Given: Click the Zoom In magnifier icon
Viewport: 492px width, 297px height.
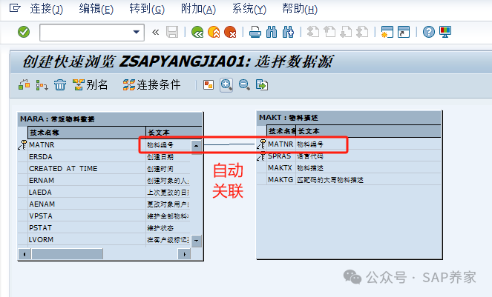Looking at the screenshot, I should click(x=226, y=85).
